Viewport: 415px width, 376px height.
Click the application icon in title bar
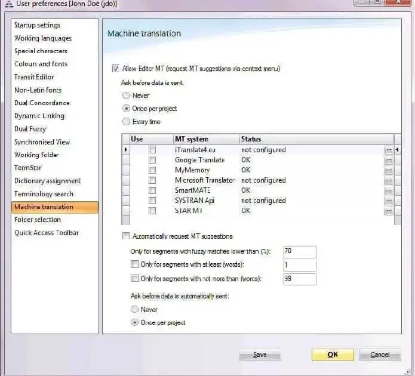pos(9,4)
